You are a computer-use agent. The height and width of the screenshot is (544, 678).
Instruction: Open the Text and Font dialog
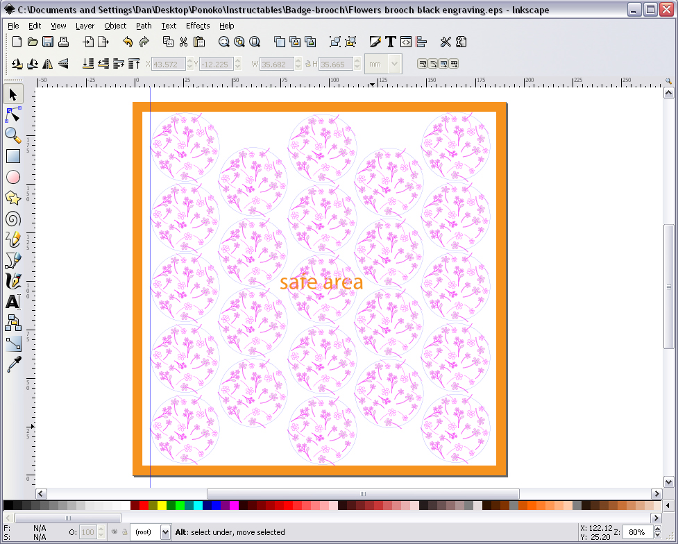click(x=391, y=42)
